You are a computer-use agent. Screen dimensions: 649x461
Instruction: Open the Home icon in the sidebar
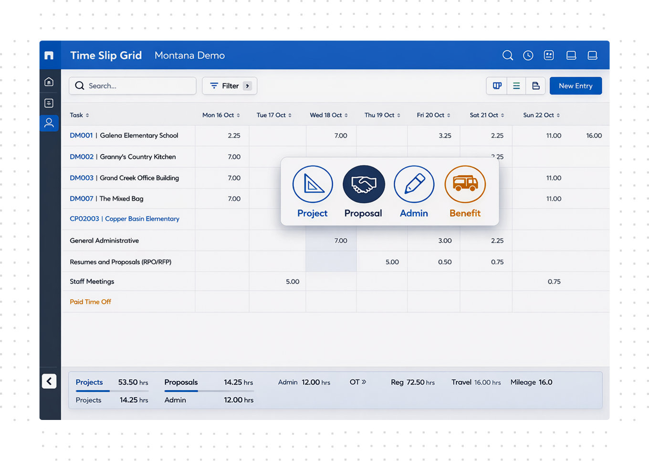click(x=49, y=81)
